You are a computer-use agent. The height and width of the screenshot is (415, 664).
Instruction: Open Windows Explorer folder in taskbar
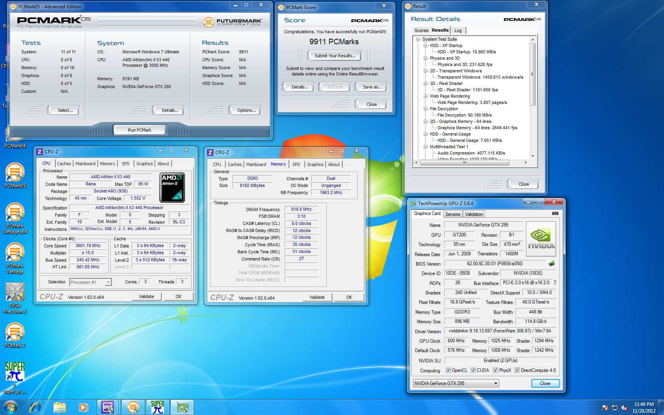(x=59, y=407)
